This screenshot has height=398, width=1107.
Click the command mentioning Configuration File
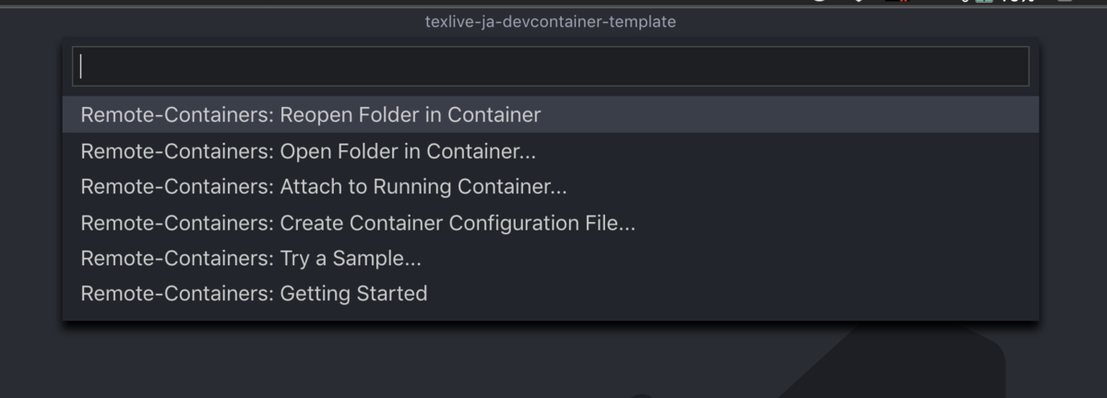358,223
